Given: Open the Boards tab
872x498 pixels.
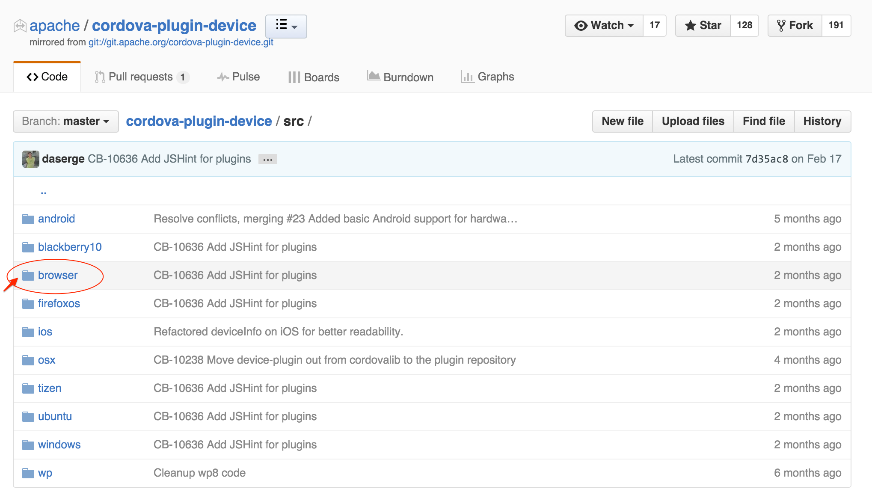Looking at the screenshot, I should (314, 77).
